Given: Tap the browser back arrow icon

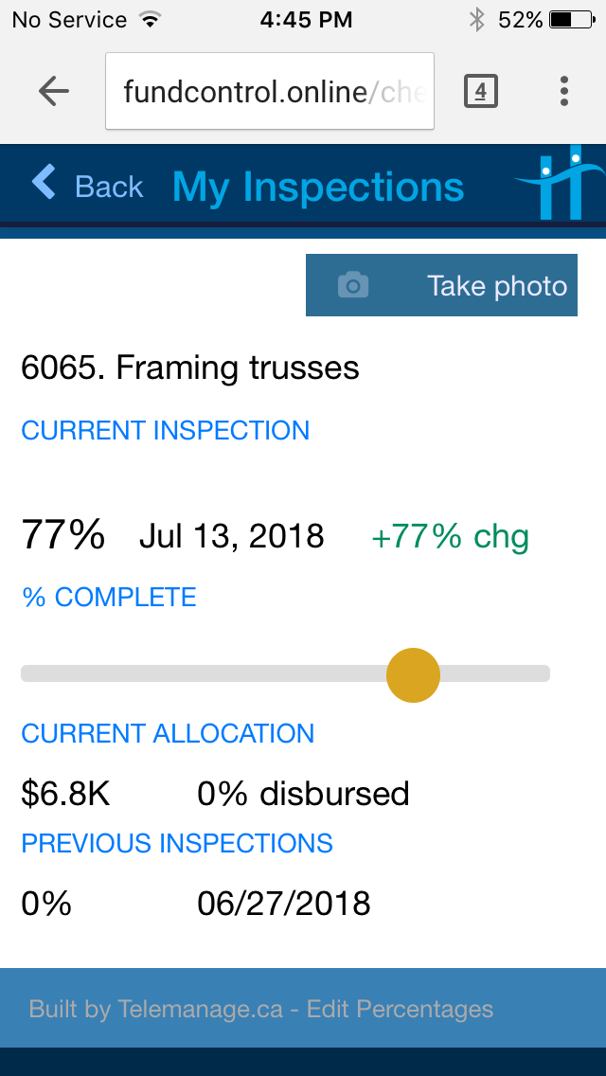Looking at the screenshot, I should tap(54, 91).
